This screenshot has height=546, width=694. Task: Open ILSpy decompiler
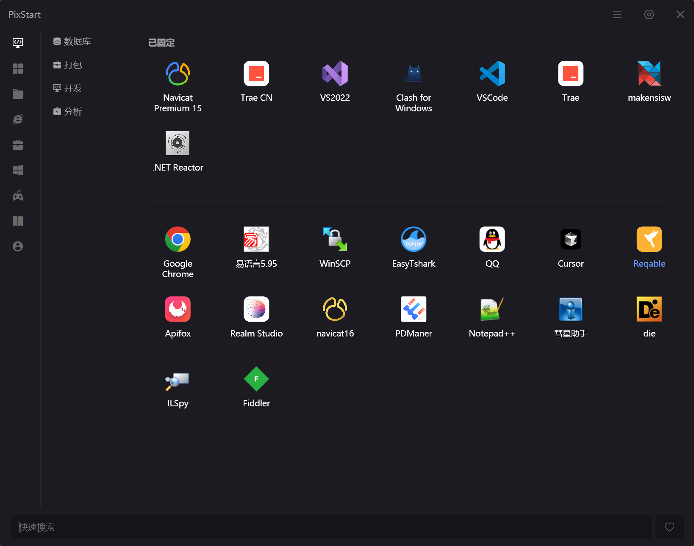(x=178, y=379)
